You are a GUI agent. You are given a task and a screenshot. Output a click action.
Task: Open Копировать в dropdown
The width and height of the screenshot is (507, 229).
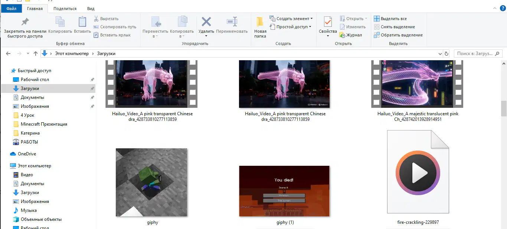pos(182,27)
